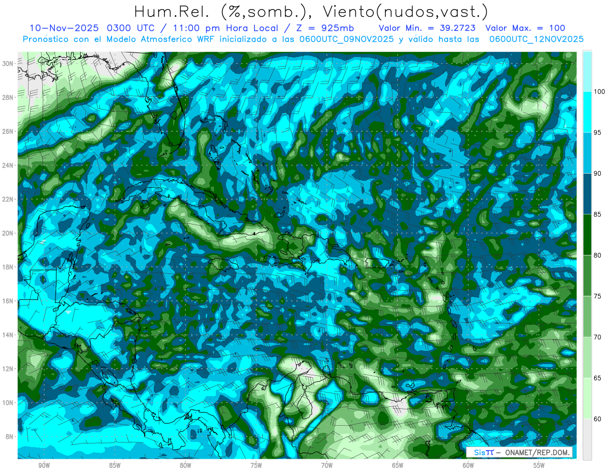
Task: Click the 55W longitude label
Action: tap(539, 465)
